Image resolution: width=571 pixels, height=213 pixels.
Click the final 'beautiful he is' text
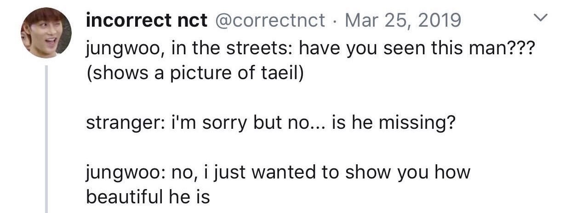tap(148, 197)
